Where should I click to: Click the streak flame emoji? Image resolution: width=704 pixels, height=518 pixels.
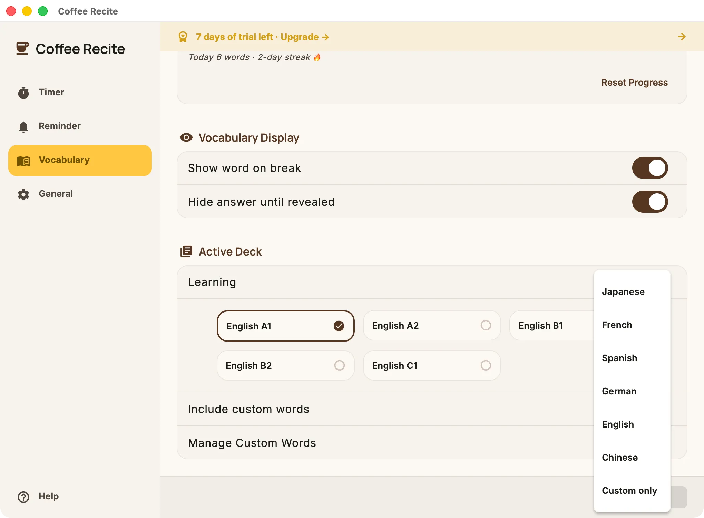[x=317, y=57]
